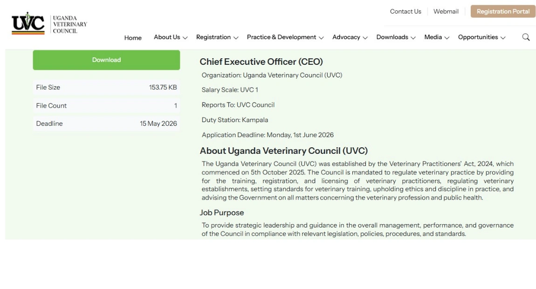Click the Deadline label
This screenshot has height=289, width=536.
(49, 124)
